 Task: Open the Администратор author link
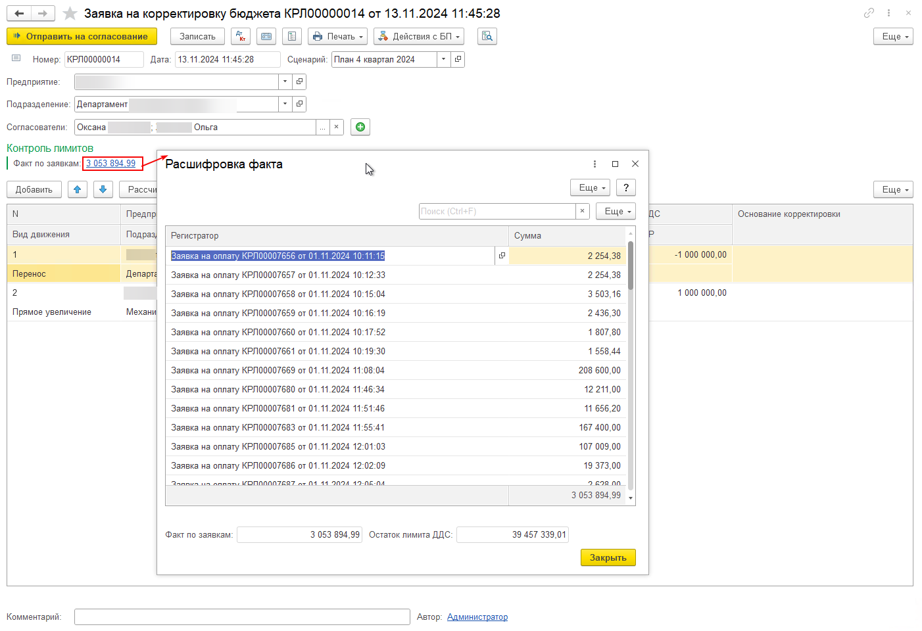pos(477,617)
